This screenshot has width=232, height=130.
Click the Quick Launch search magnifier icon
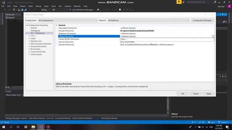point(215,2)
